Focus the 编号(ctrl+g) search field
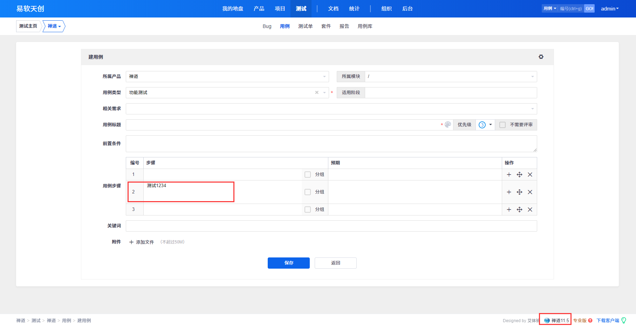 pyautogui.click(x=571, y=9)
